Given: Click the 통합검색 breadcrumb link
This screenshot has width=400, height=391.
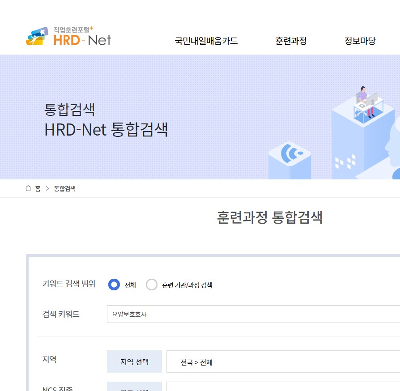Looking at the screenshot, I should point(64,188).
